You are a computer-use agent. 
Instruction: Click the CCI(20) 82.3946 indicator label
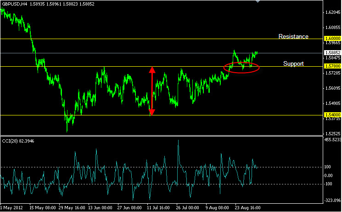18,141
